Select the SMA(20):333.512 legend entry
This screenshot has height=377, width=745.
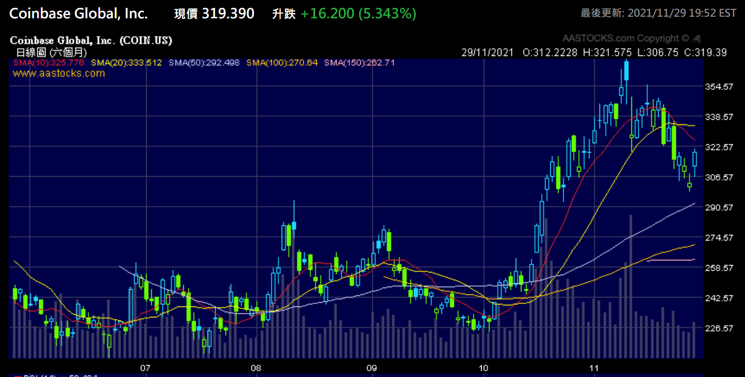[x=126, y=63]
